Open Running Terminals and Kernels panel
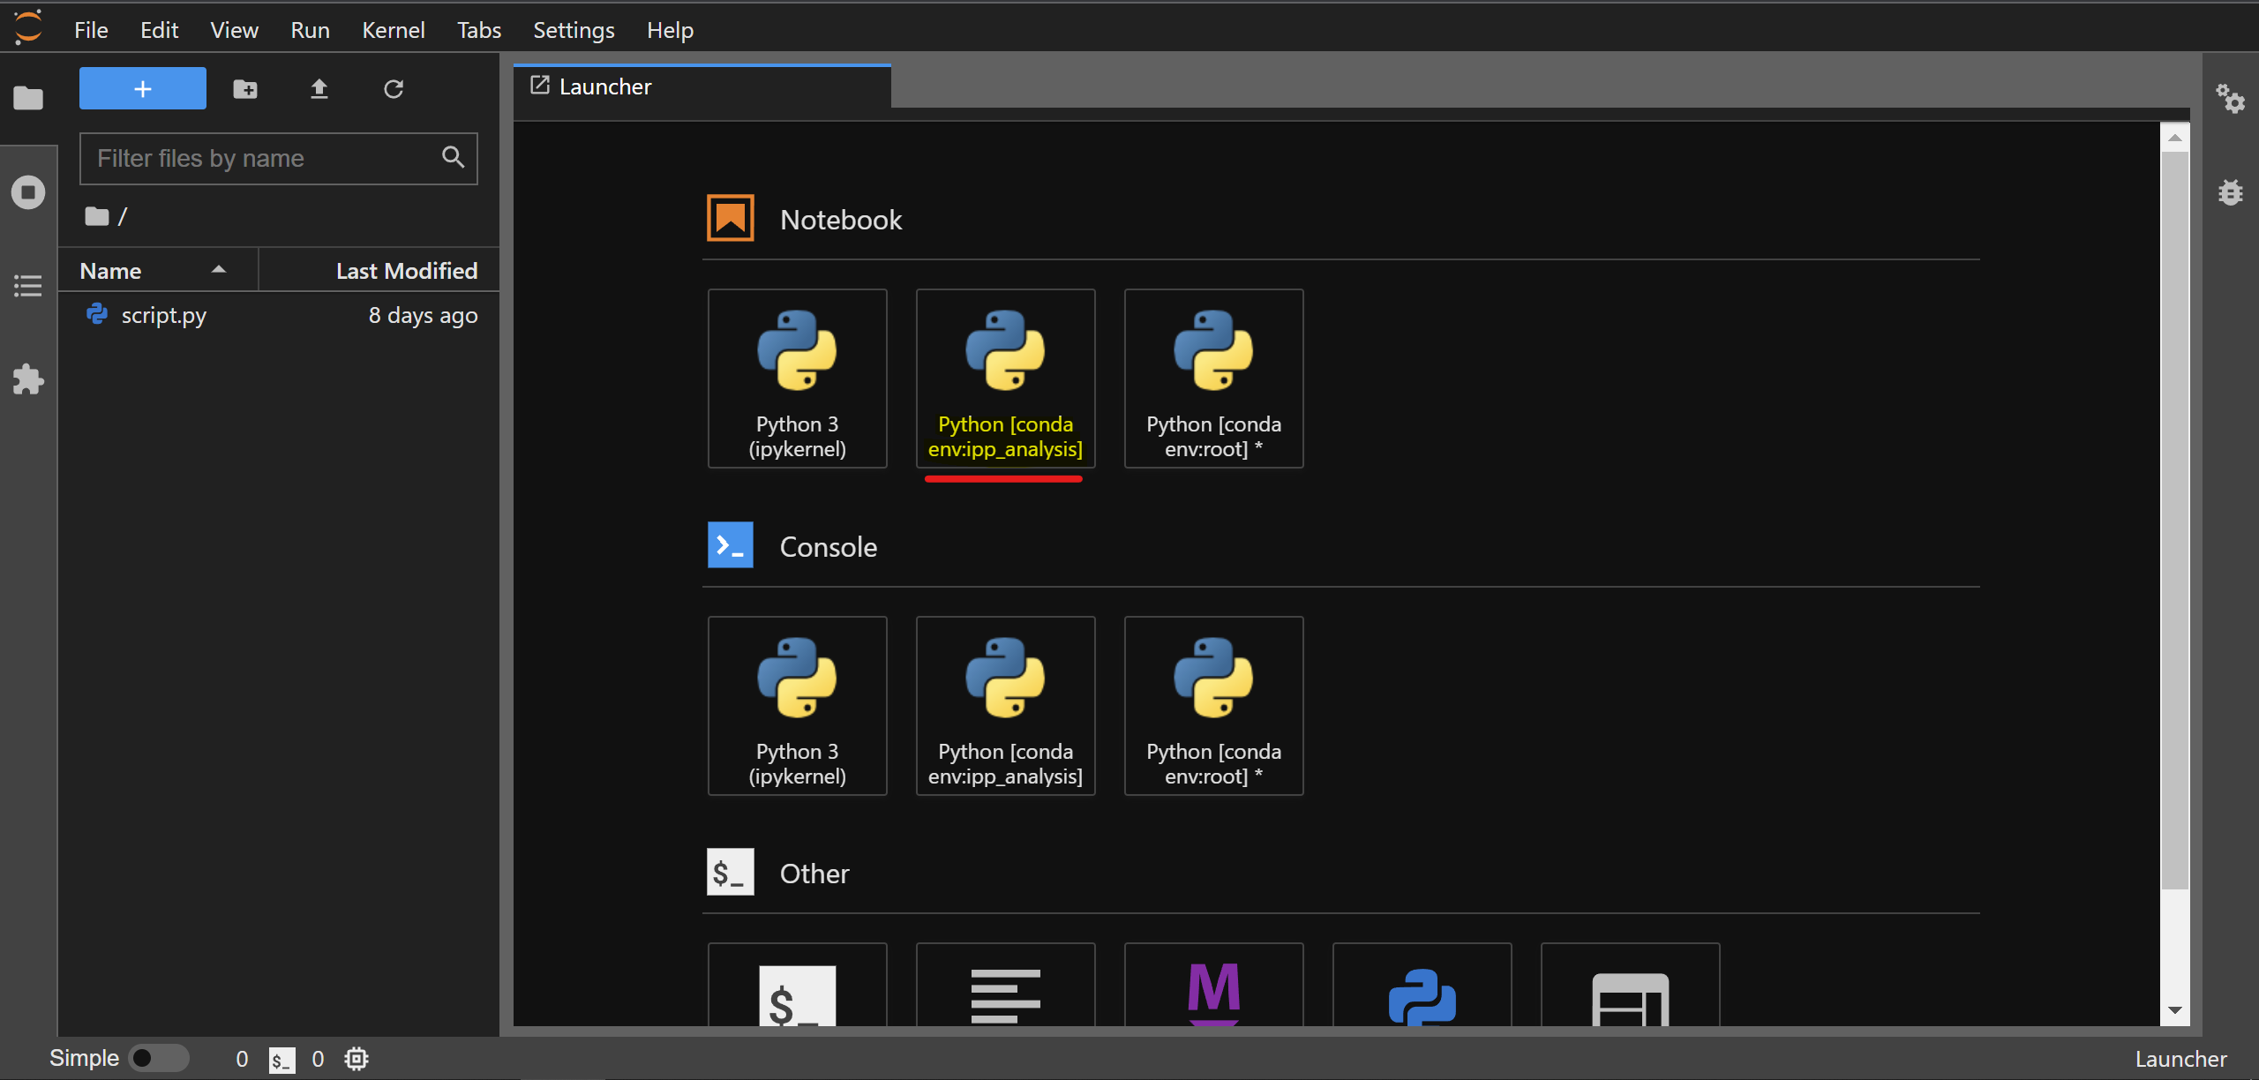 [28, 192]
